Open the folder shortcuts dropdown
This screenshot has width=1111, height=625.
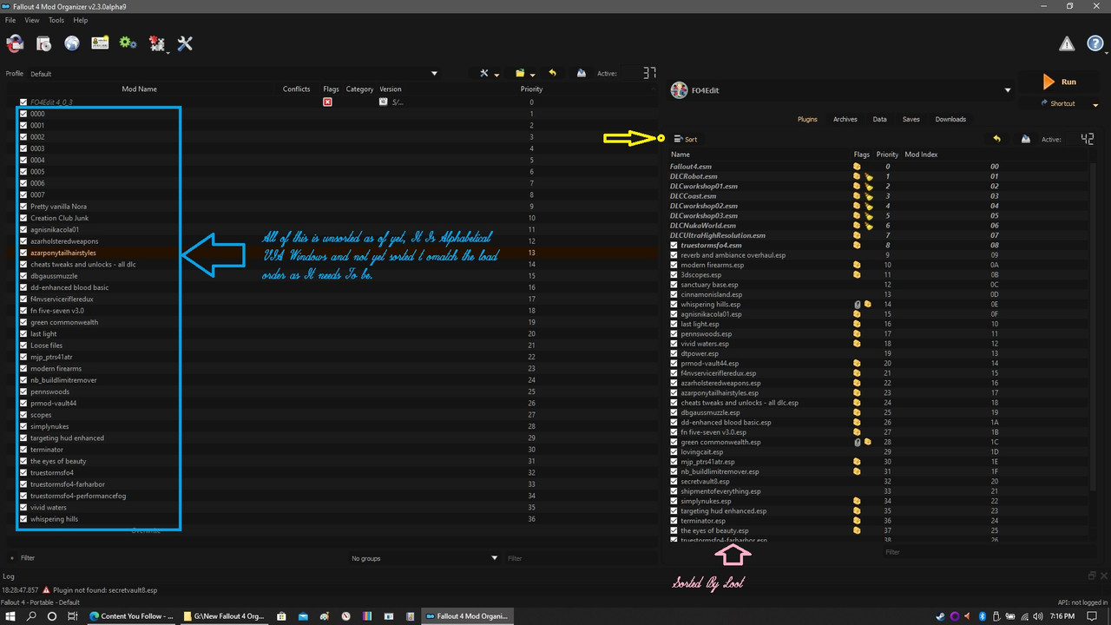coord(523,74)
